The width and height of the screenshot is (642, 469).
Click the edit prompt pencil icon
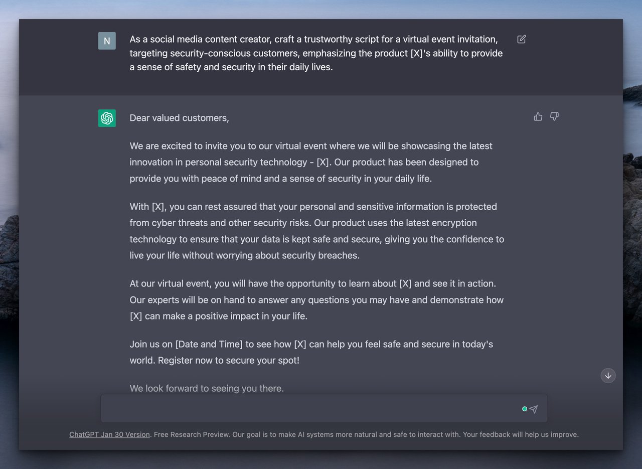pos(521,39)
